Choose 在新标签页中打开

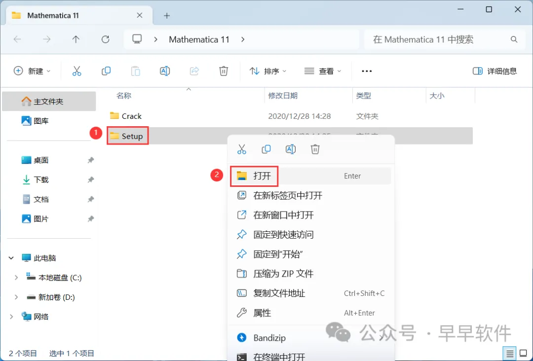(x=311, y=196)
